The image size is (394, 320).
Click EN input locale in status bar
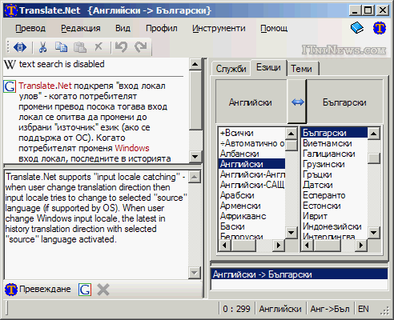pyautogui.click(x=364, y=309)
